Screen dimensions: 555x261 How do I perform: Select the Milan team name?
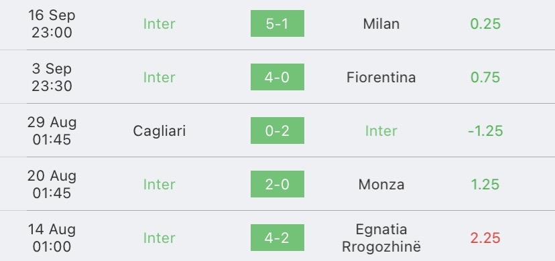click(x=381, y=23)
